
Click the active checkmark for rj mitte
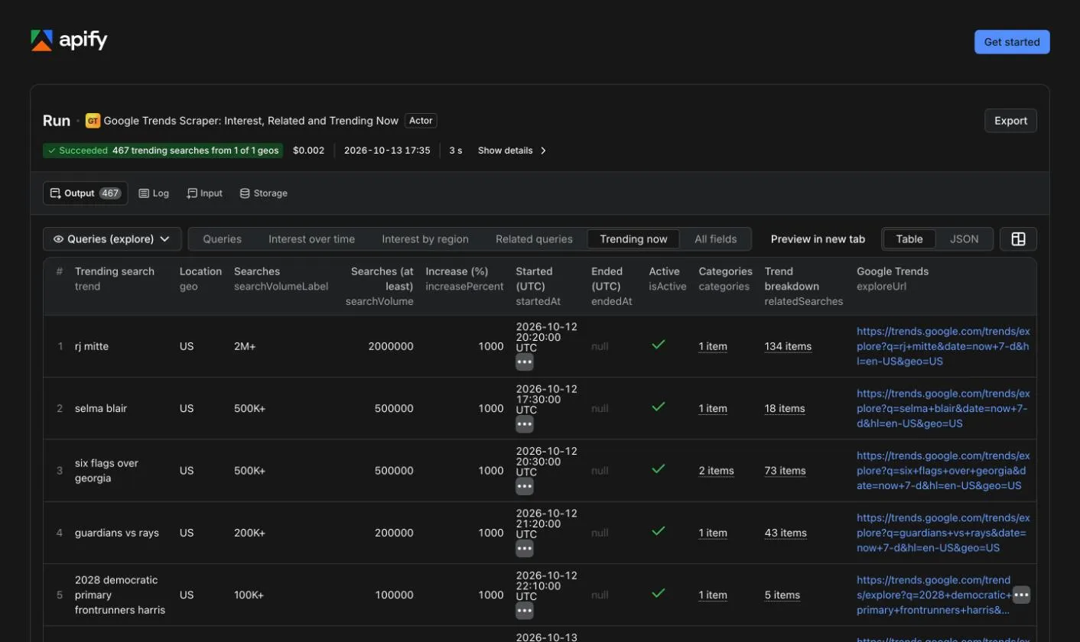[658, 345]
